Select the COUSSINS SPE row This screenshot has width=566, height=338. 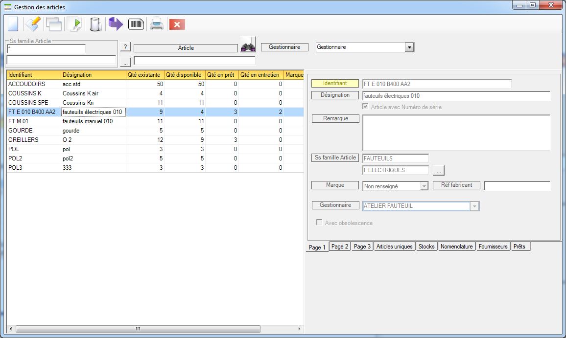coord(155,103)
